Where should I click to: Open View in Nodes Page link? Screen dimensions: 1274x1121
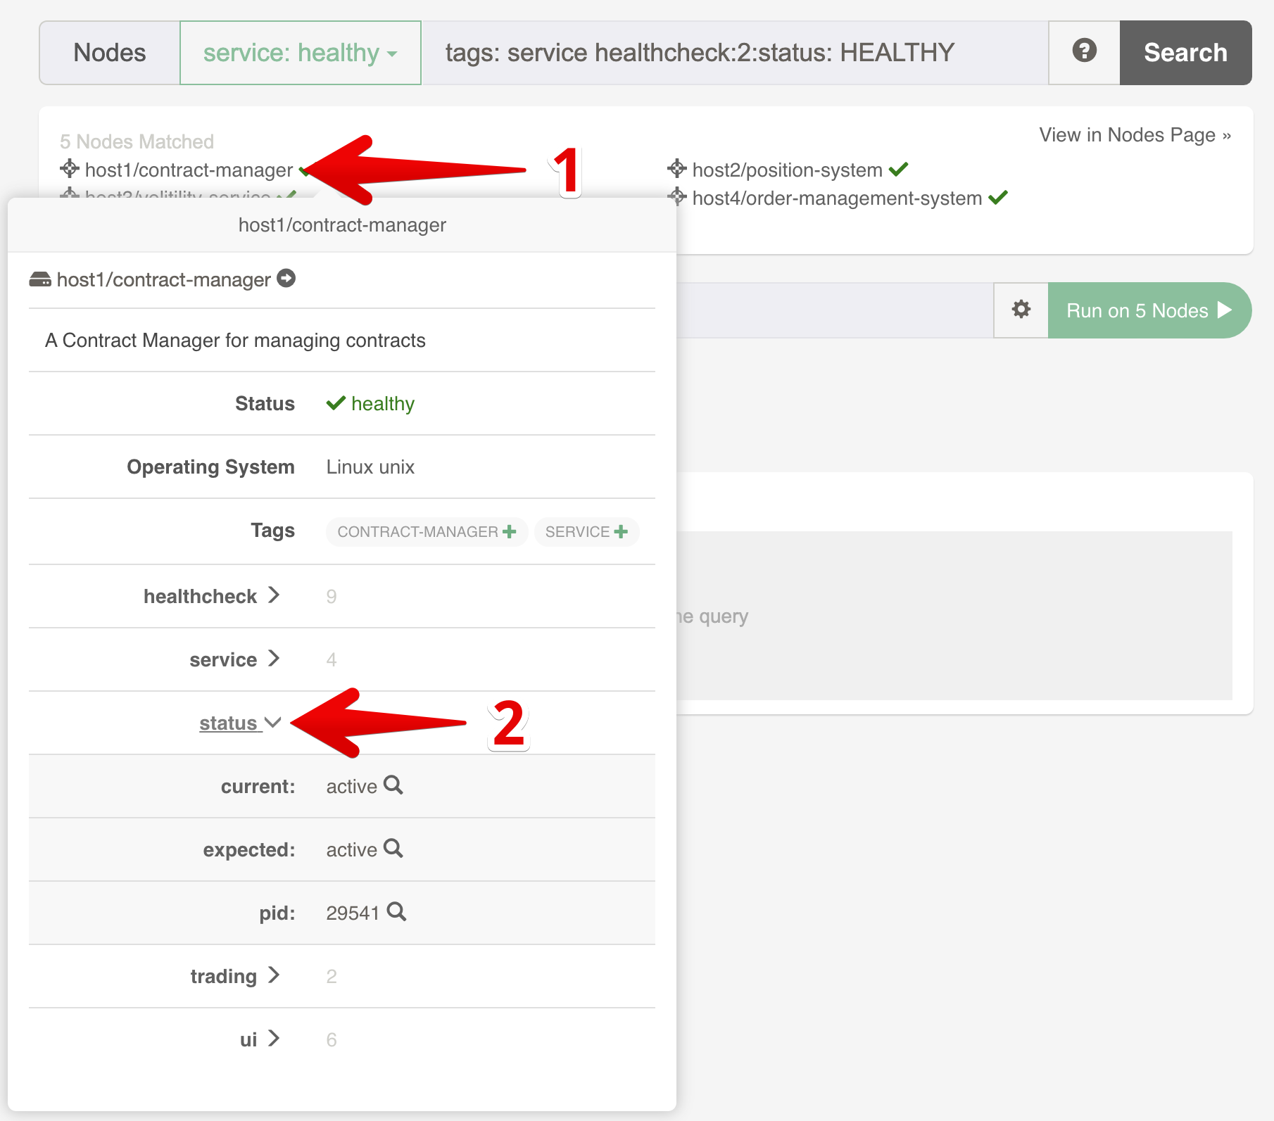pyautogui.click(x=1135, y=135)
